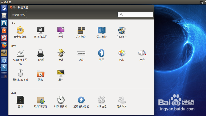Open the 色彩 color settings
The height and width of the screenshot is (116, 206).
122,55
